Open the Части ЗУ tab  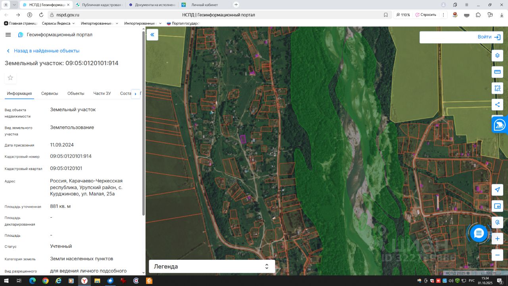tap(102, 93)
